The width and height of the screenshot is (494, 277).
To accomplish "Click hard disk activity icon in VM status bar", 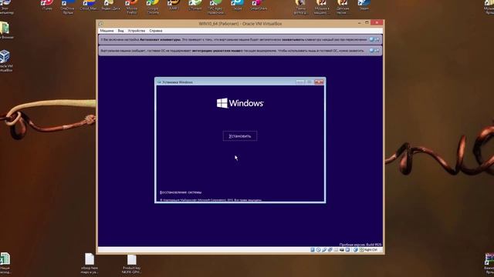I will 313,249.
